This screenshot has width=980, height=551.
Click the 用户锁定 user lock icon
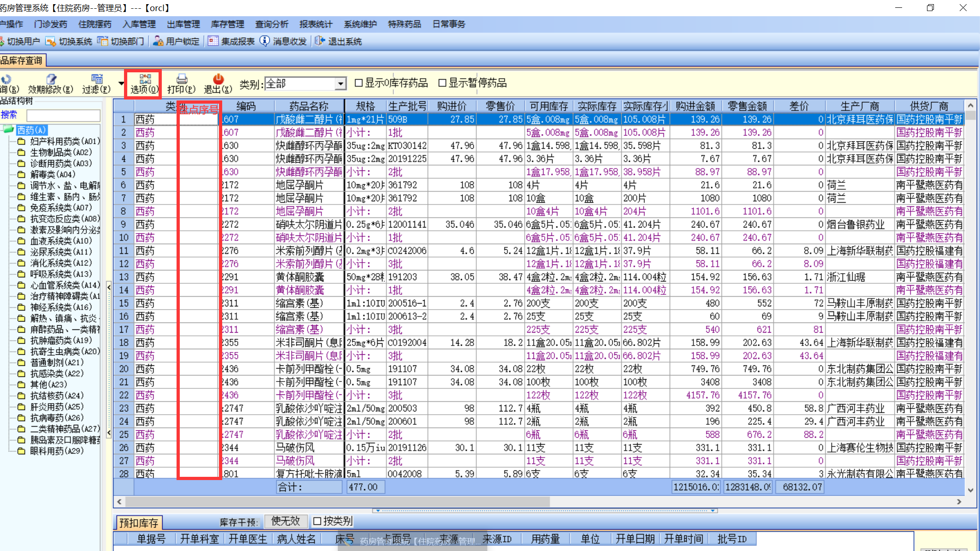tap(158, 41)
